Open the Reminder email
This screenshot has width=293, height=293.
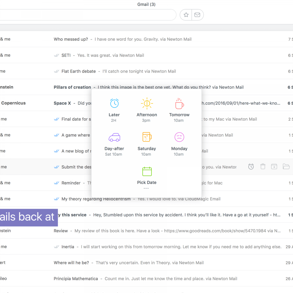pyautogui.click(x=71, y=183)
